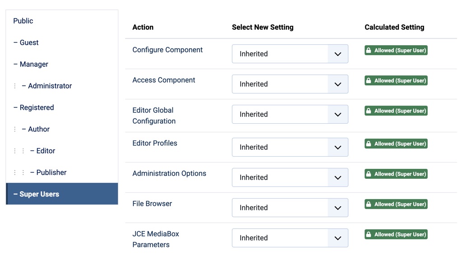458x261 pixels.
Task: Click lock icon in File Browser badge
Action: coord(369,205)
